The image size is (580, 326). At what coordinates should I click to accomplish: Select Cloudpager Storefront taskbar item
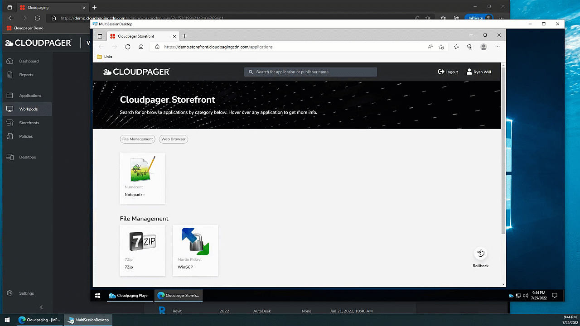(178, 295)
